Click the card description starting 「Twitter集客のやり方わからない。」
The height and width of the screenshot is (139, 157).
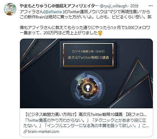86,123
